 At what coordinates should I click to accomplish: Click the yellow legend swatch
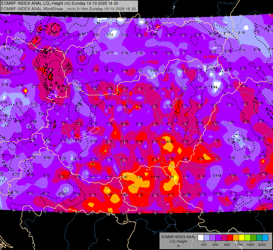tap(242, 238)
